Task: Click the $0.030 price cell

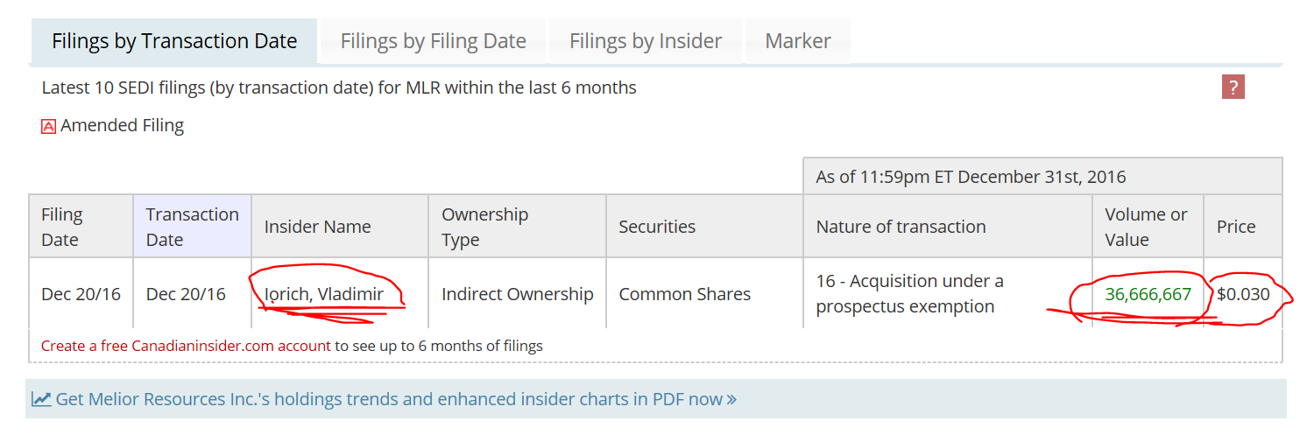Action: point(1243,294)
